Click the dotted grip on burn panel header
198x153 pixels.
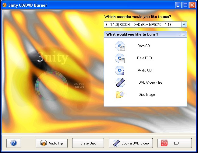click(x=182, y=34)
